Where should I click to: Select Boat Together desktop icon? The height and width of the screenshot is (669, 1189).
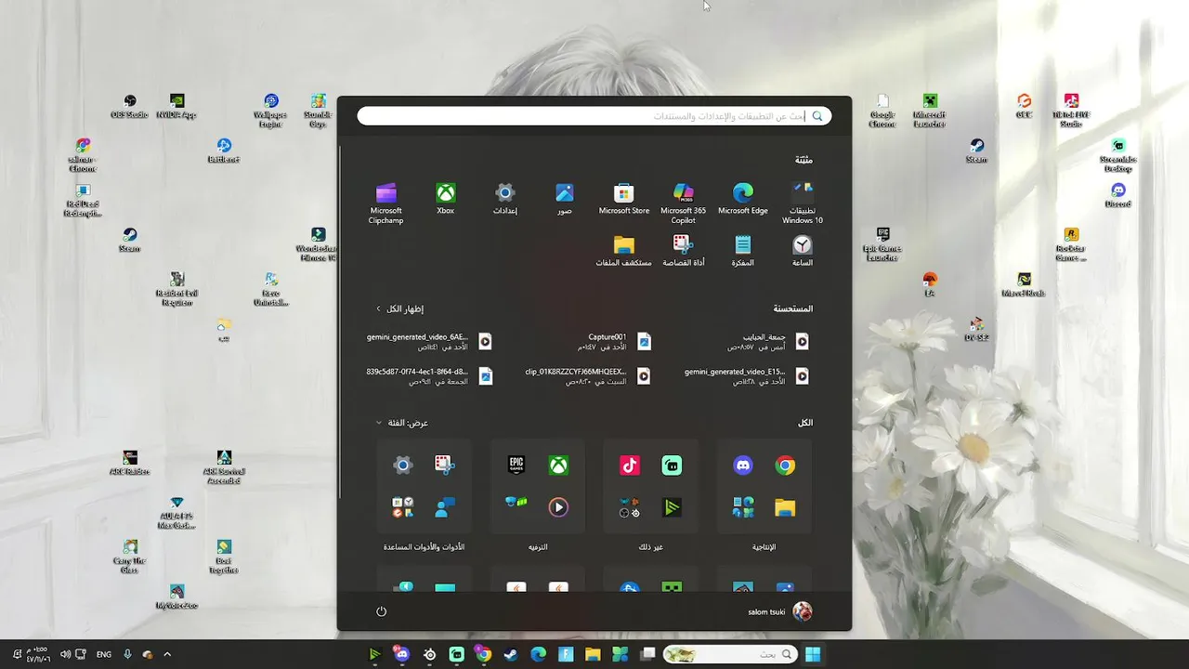point(224,557)
